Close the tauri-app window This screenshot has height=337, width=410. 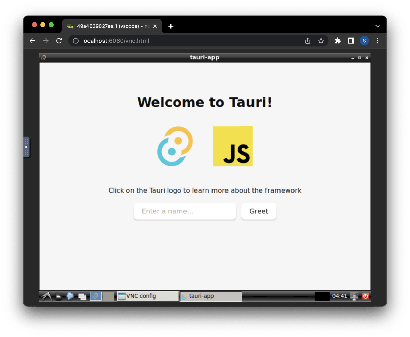367,58
